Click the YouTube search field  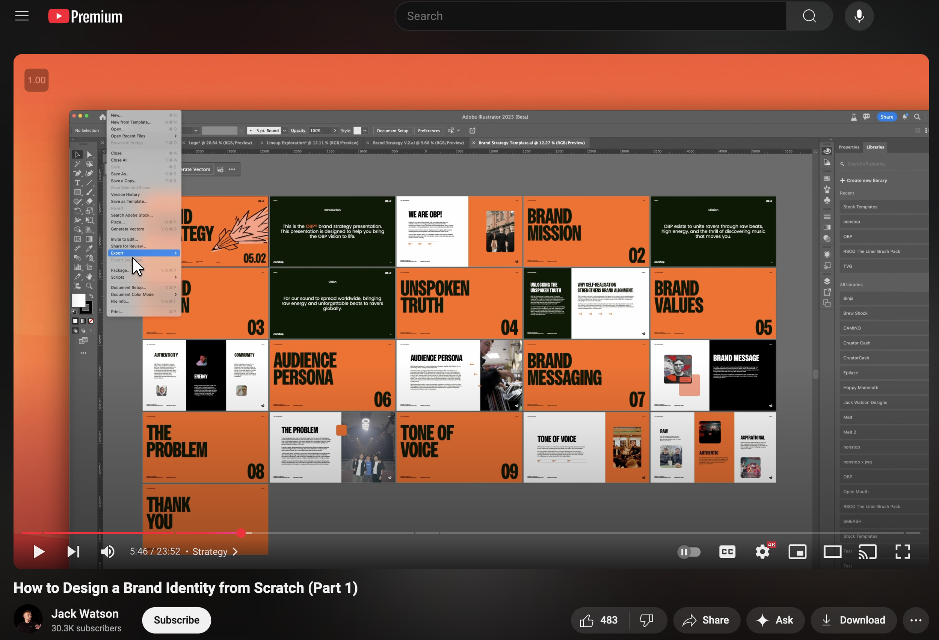pyautogui.click(x=590, y=16)
